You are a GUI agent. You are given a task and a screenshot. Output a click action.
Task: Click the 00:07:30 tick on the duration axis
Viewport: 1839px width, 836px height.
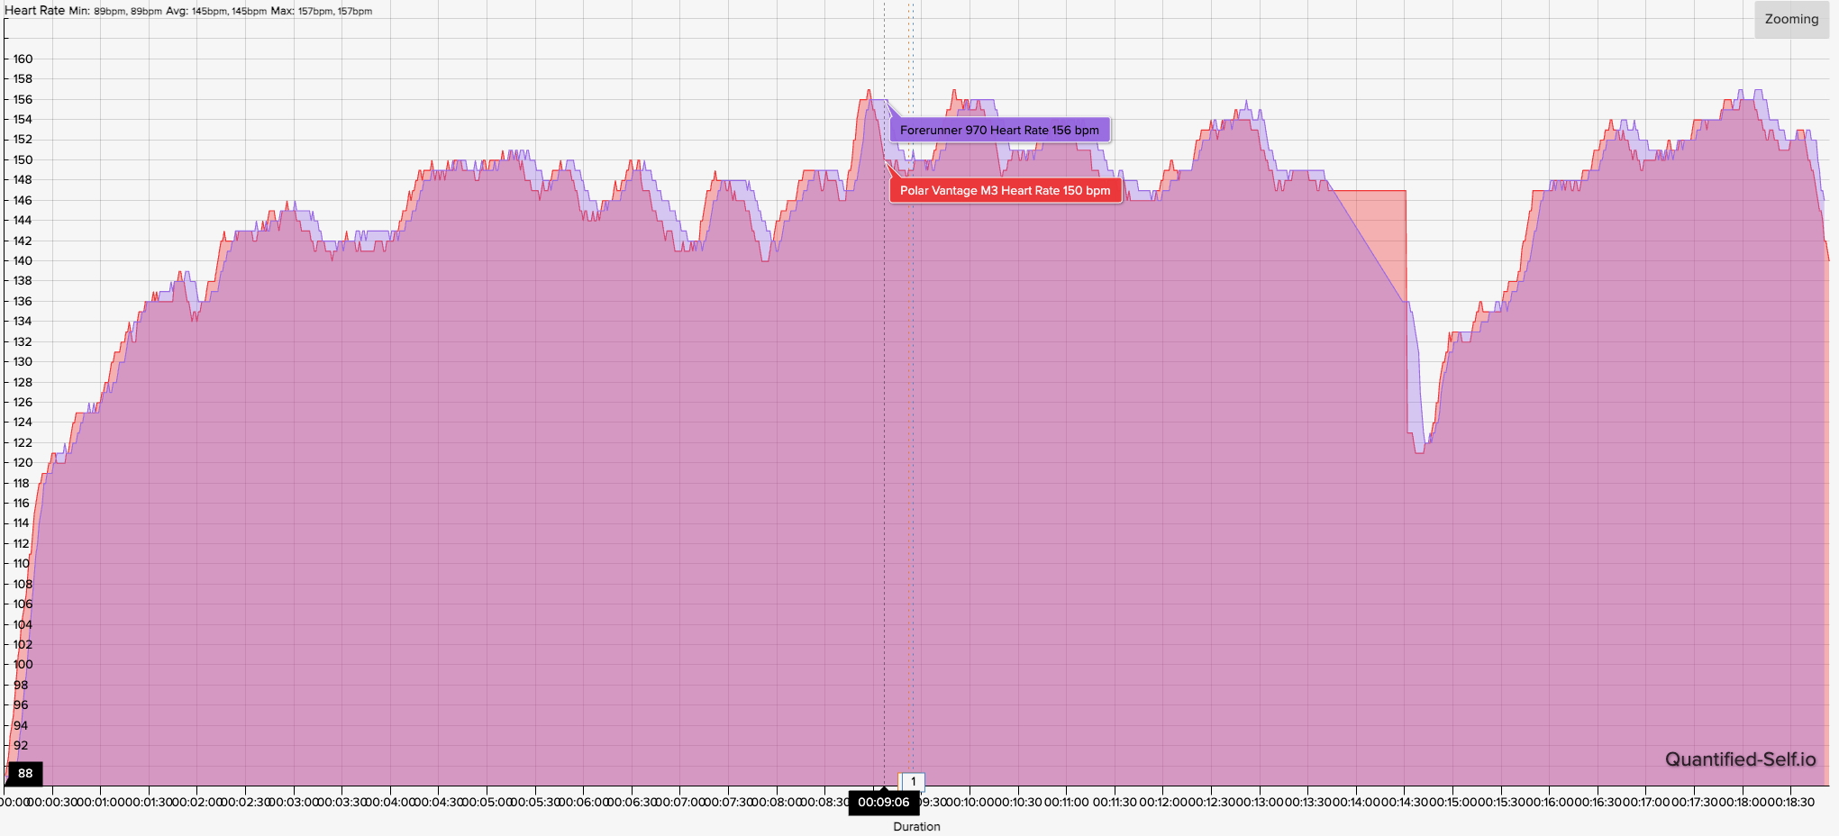728,802
